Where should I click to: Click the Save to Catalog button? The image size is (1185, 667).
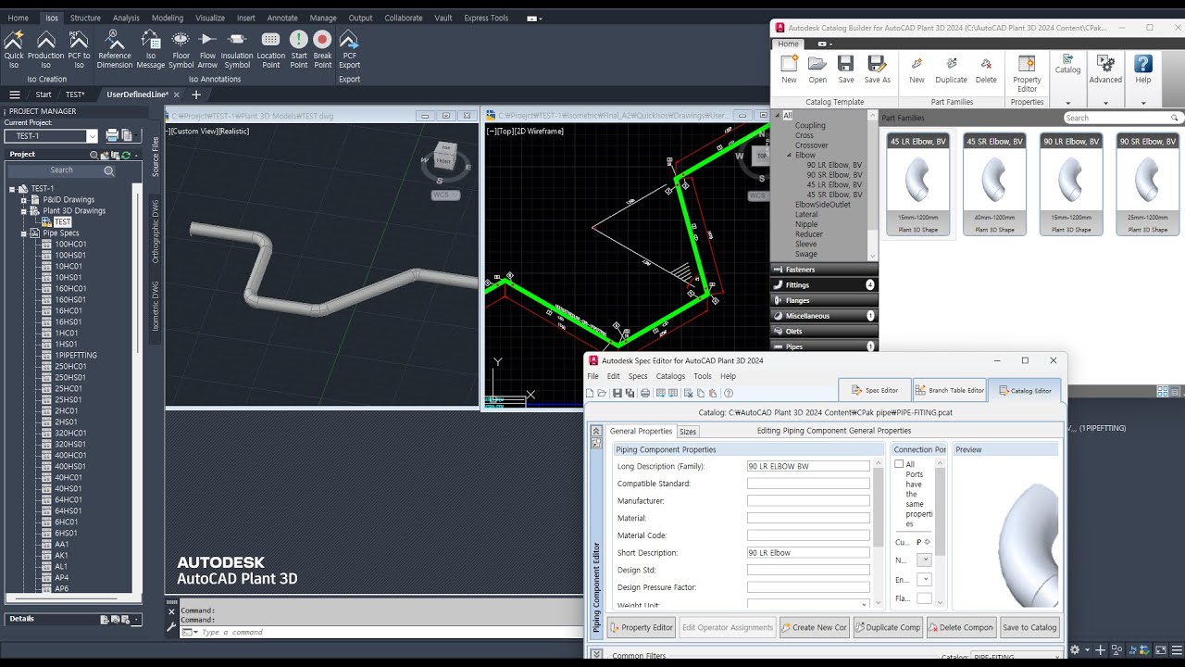tap(1029, 627)
